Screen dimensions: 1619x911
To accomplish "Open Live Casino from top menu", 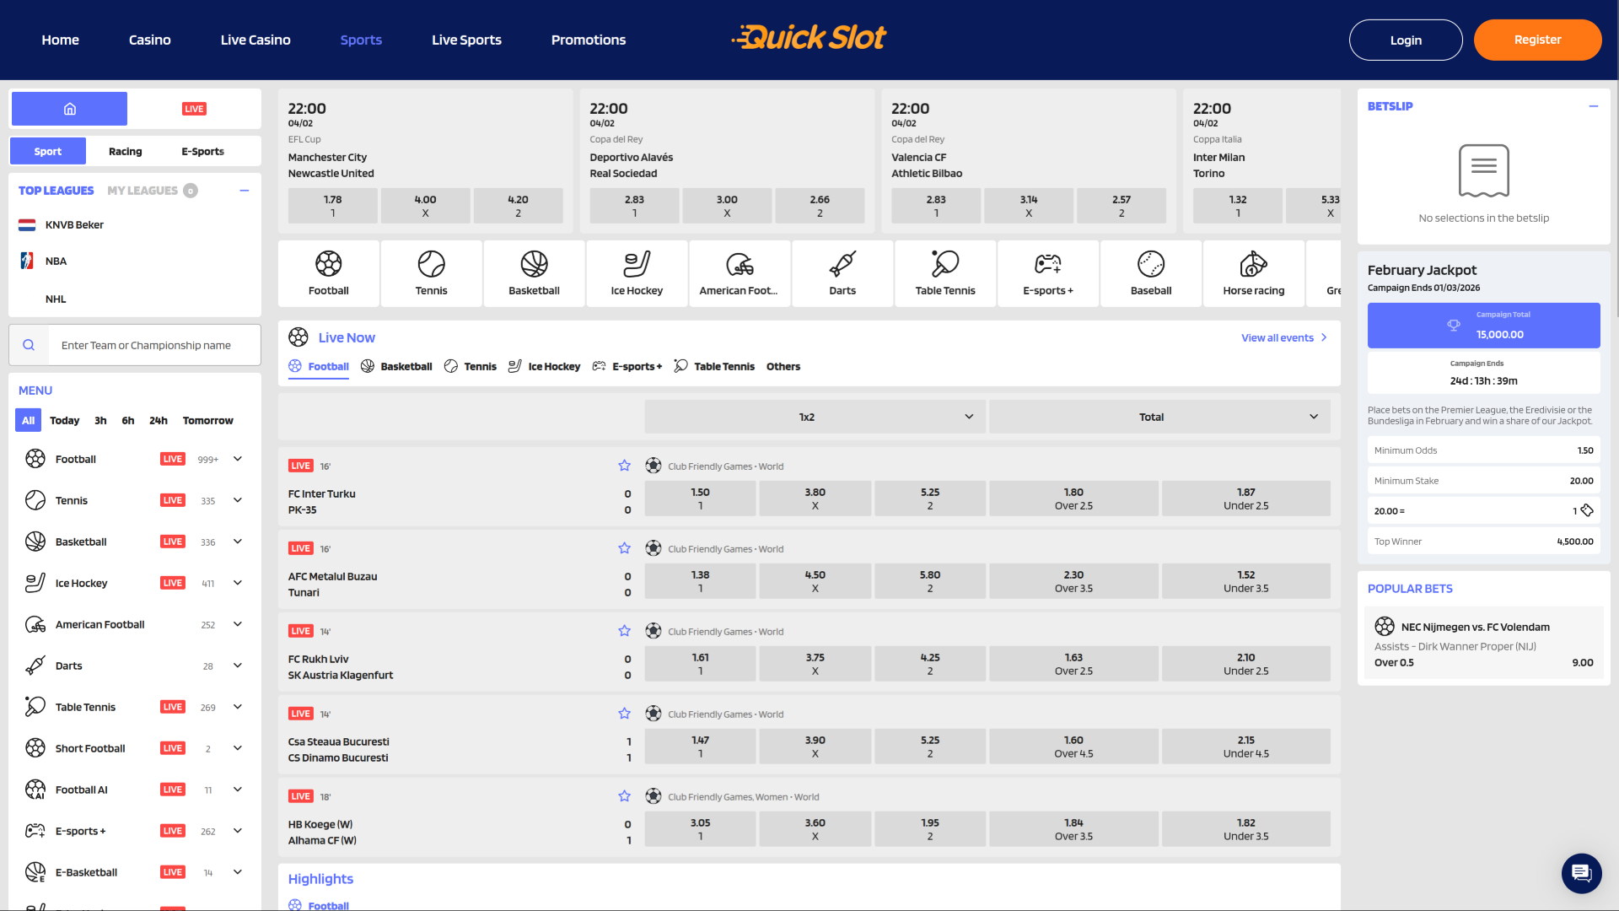I will [255, 40].
